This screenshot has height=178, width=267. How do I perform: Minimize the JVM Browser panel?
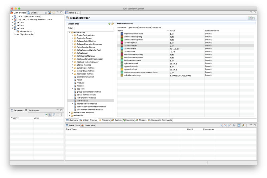[x=57, y=12]
